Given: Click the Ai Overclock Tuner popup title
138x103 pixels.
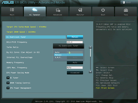Looking at the screenshot, I should pyautogui.click(x=68, y=46).
